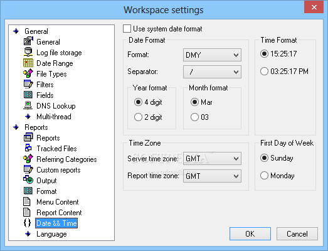Select the DNS Lookup computer icon

28,105
